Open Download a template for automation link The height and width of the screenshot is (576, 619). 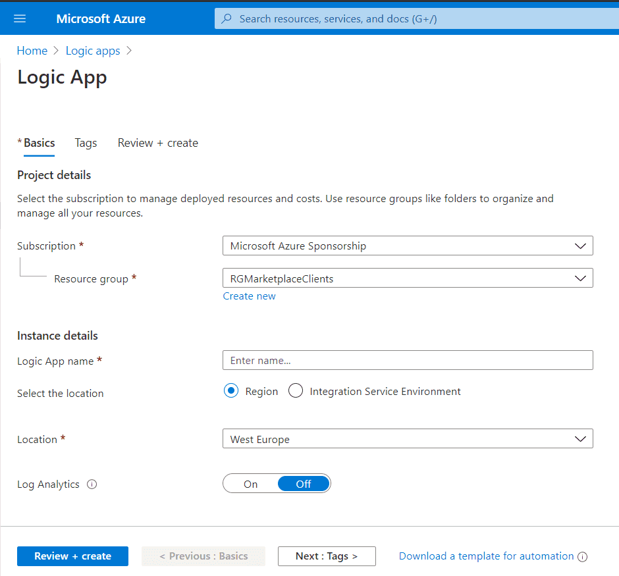click(x=486, y=556)
